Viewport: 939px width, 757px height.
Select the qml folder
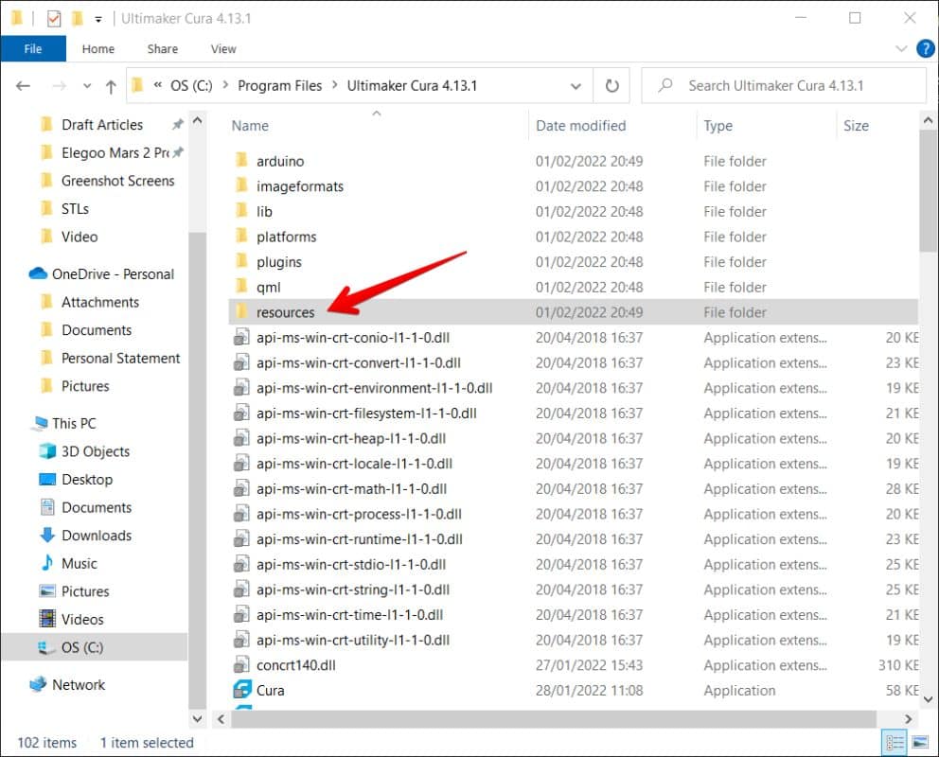pos(573,288)
